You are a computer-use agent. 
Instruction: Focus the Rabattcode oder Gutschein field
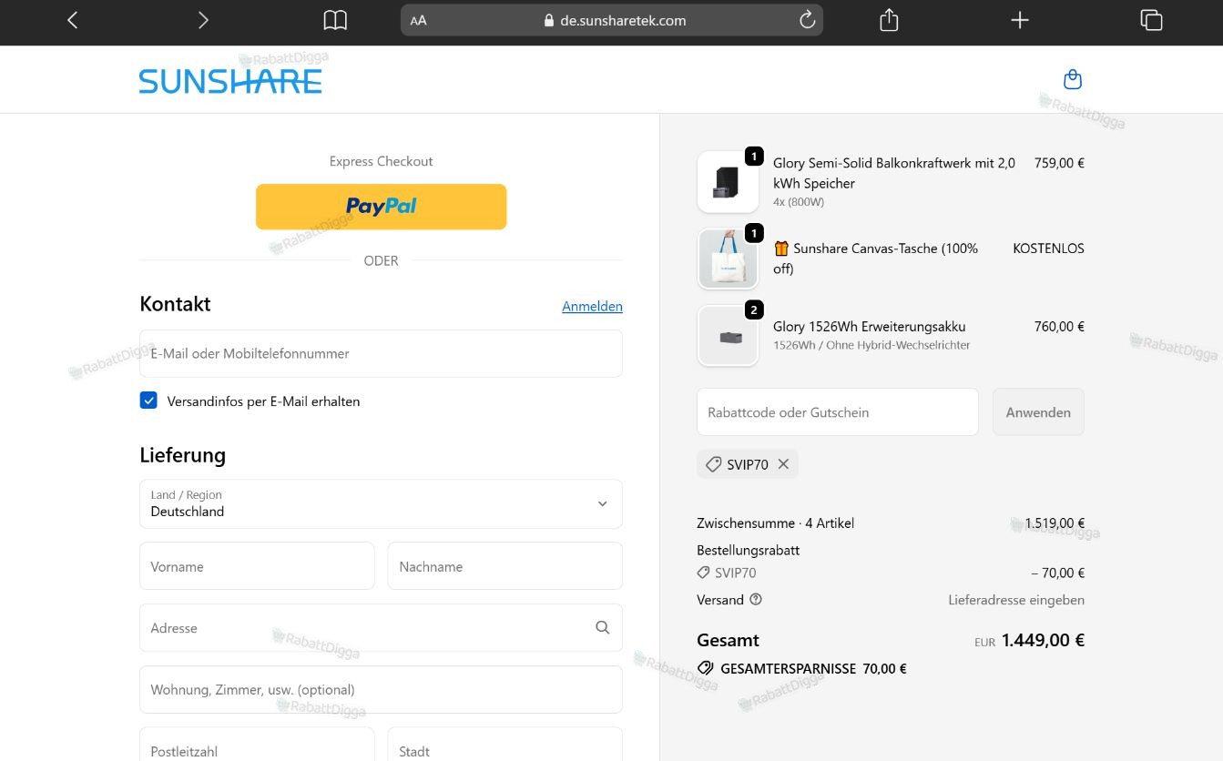838,411
